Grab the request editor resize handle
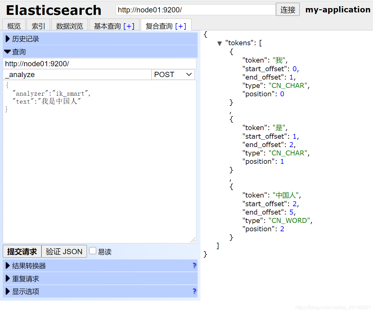This screenshot has height=313, width=373. coord(193,240)
